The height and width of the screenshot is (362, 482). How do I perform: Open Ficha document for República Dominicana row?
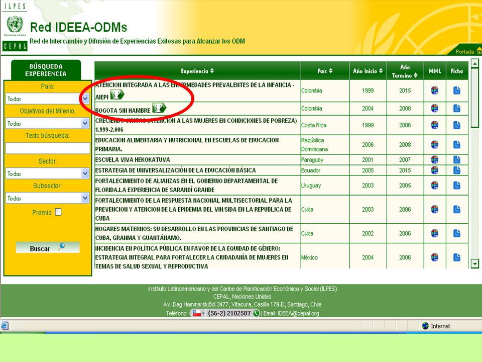(x=457, y=145)
